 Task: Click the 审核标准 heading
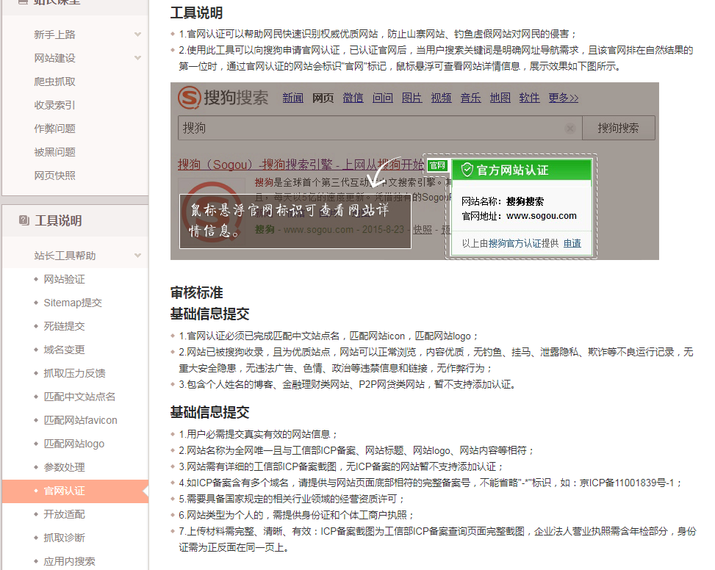tap(196, 292)
